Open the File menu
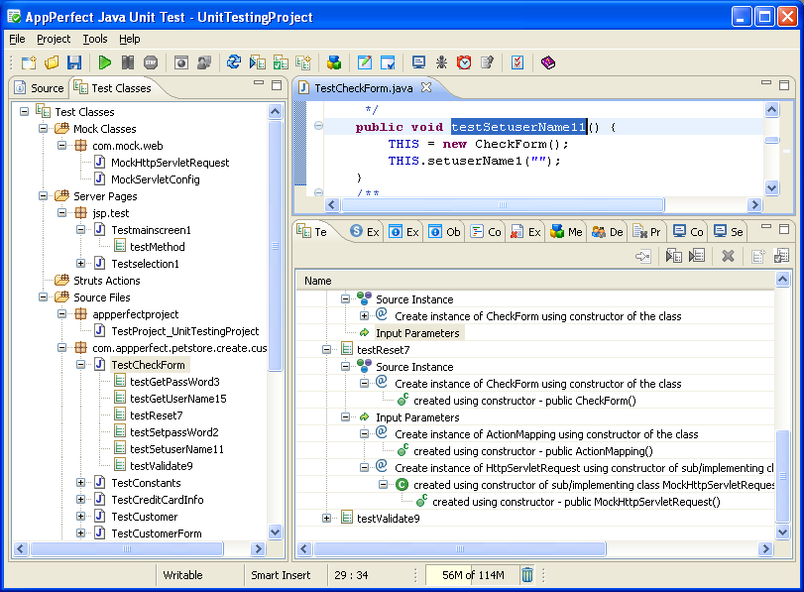The image size is (804, 592). click(x=17, y=39)
